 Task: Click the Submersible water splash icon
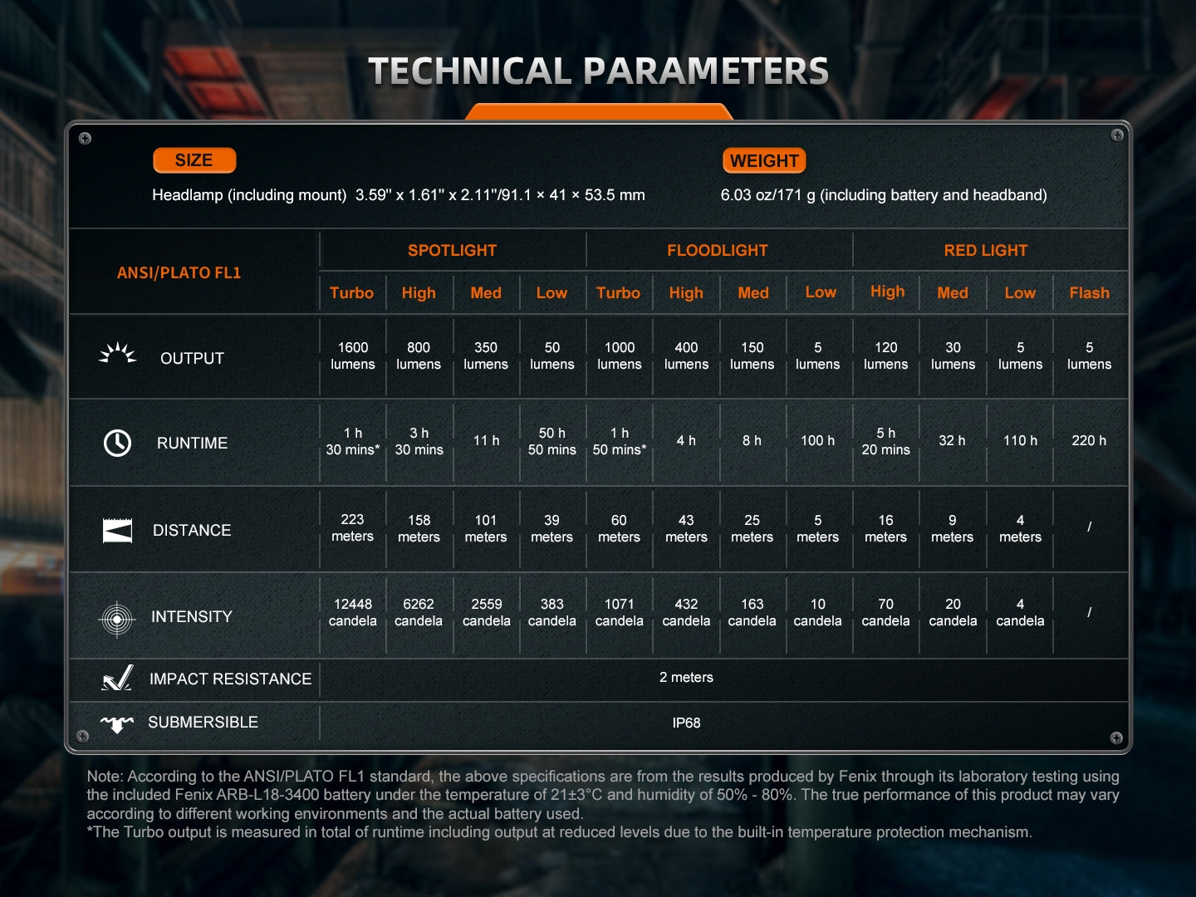click(117, 723)
